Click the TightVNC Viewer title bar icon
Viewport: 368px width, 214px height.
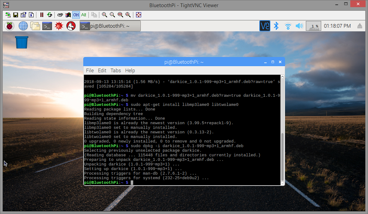6,5
